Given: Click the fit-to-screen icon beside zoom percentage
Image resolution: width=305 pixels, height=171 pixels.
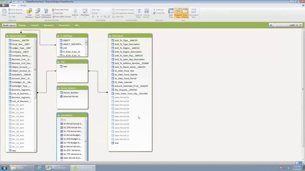Looking at the screenshot, I should [297, 25].
